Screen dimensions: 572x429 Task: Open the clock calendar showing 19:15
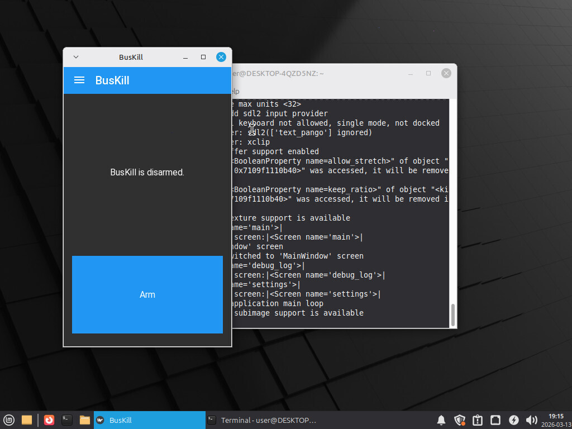556,420
